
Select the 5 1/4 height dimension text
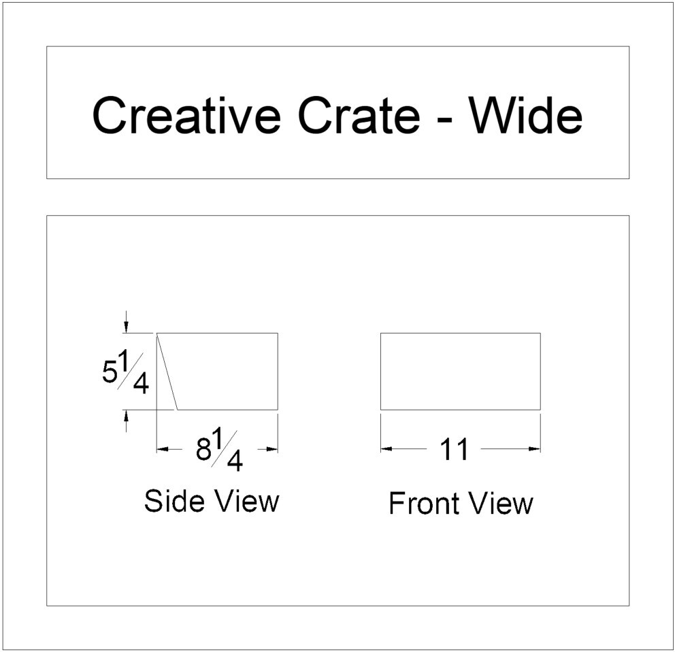[x=127, y=372]
